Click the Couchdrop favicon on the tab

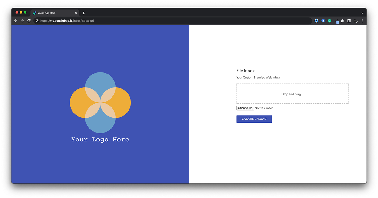tap(34, 13)
